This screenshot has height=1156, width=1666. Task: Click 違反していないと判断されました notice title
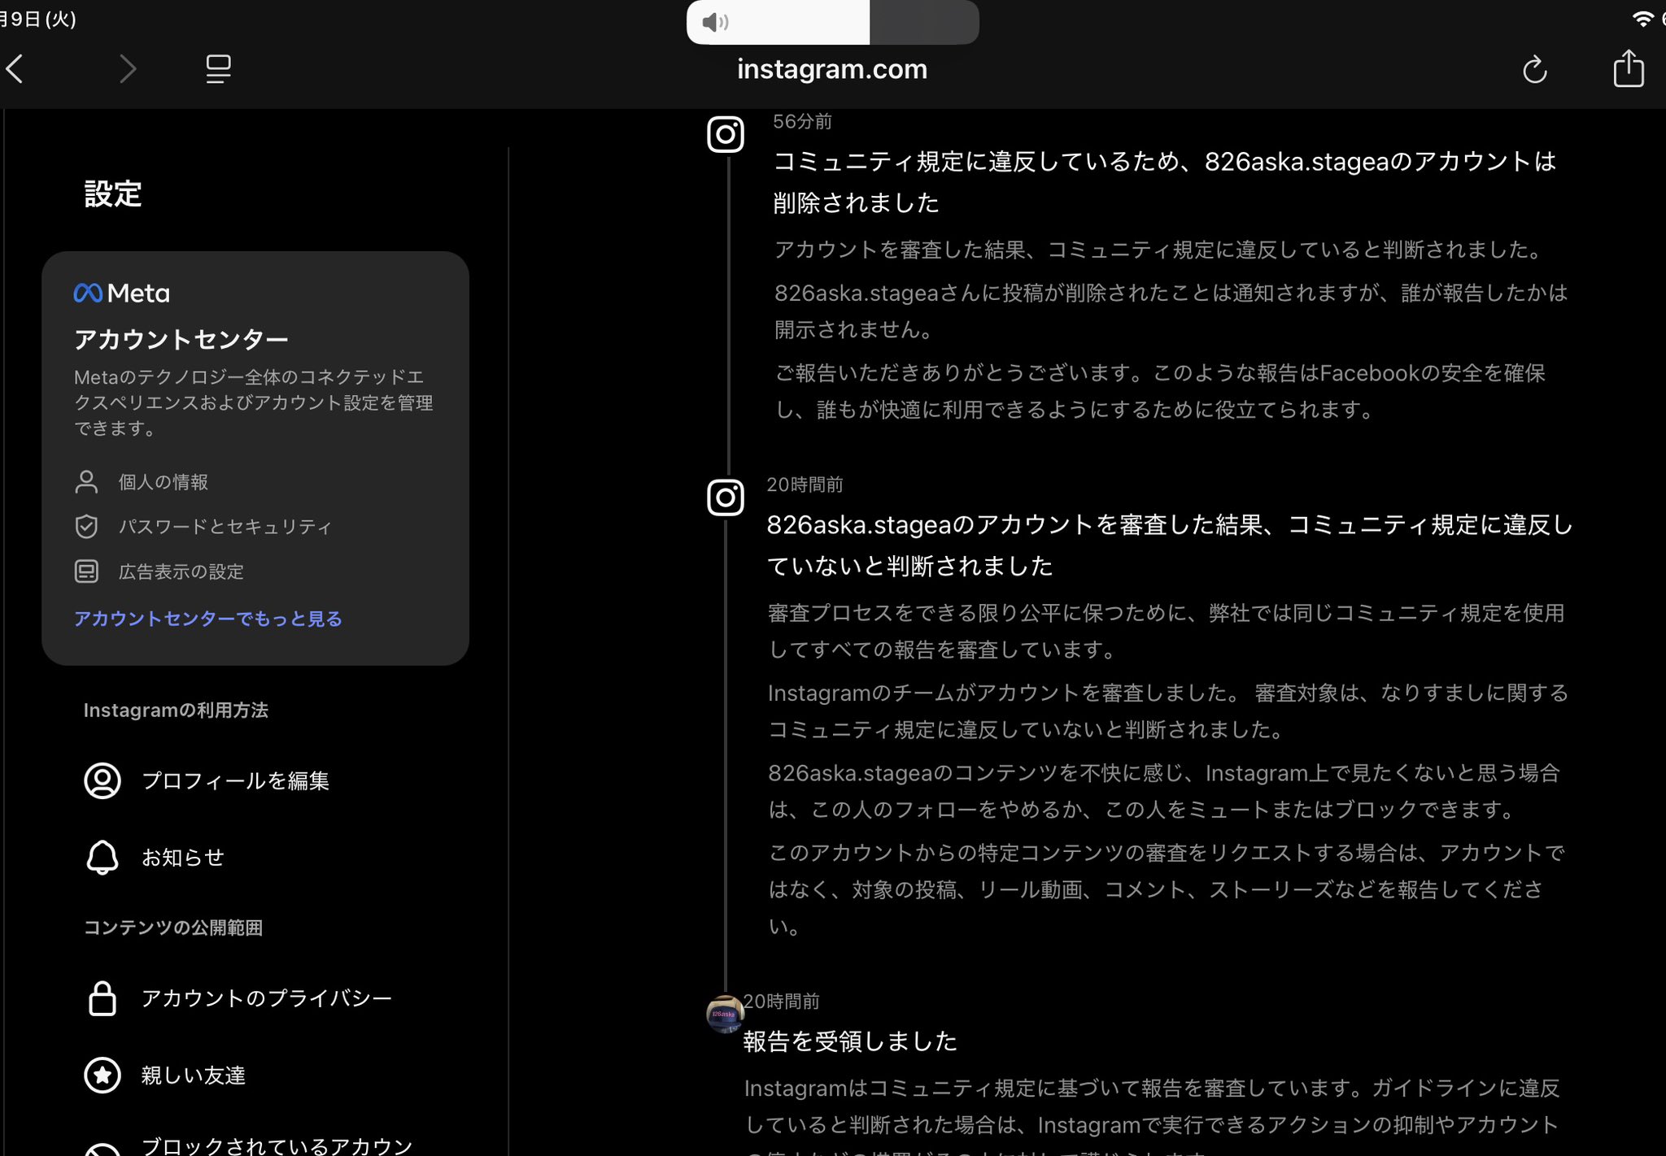point(1170,545)
